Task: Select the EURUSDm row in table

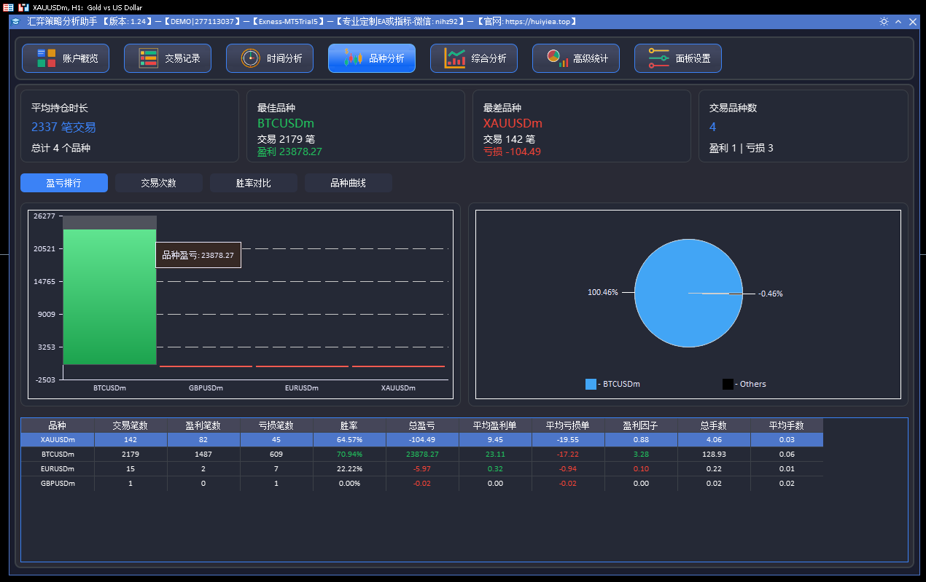Action: click(422, 468)
